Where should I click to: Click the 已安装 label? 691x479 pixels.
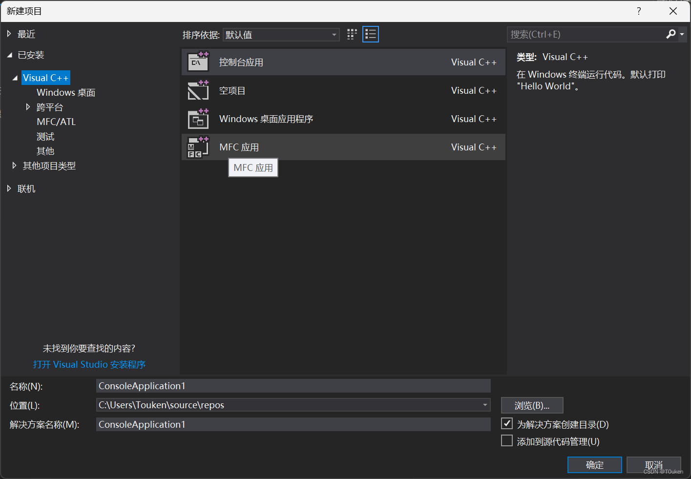pyautogui.click(x=31, y=55)
